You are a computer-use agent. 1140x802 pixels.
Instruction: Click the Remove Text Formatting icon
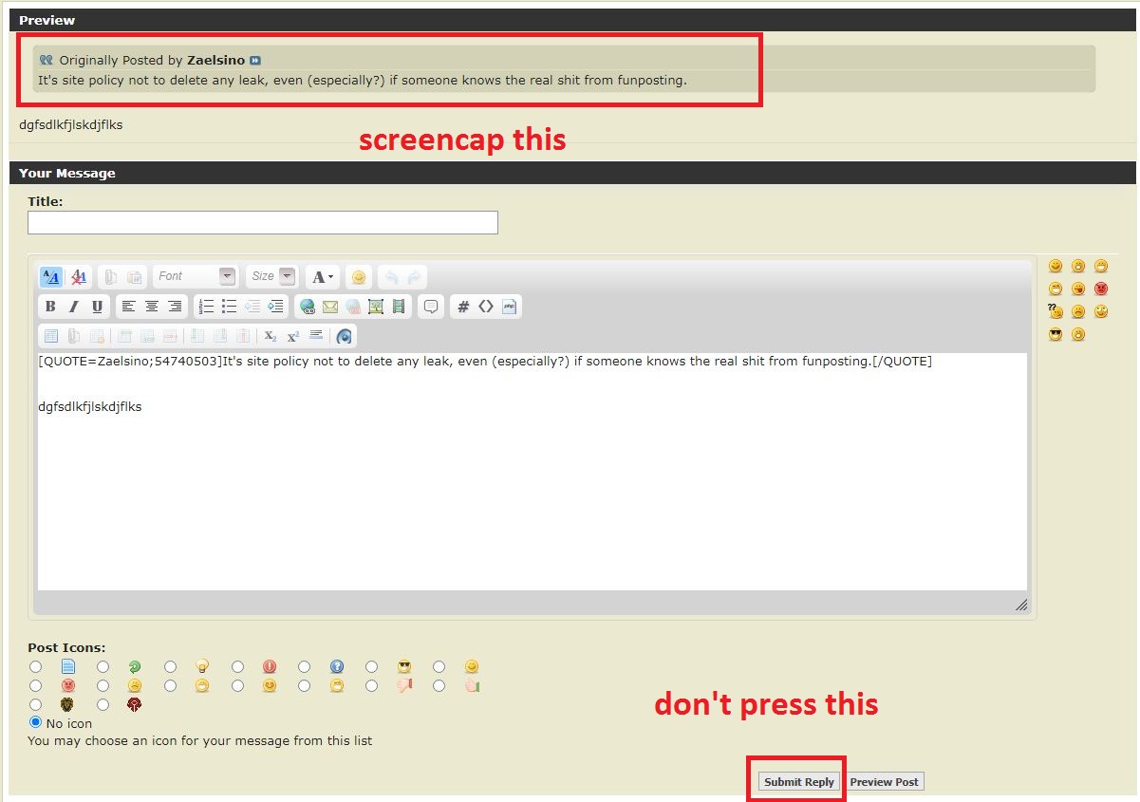coord(79,276)
